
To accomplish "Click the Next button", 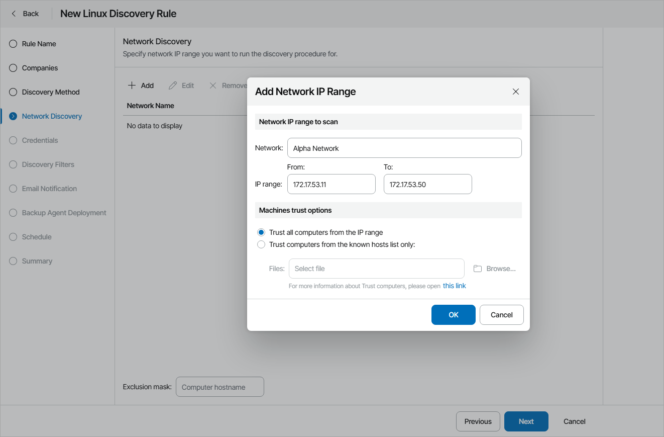I will click(526, 421).
